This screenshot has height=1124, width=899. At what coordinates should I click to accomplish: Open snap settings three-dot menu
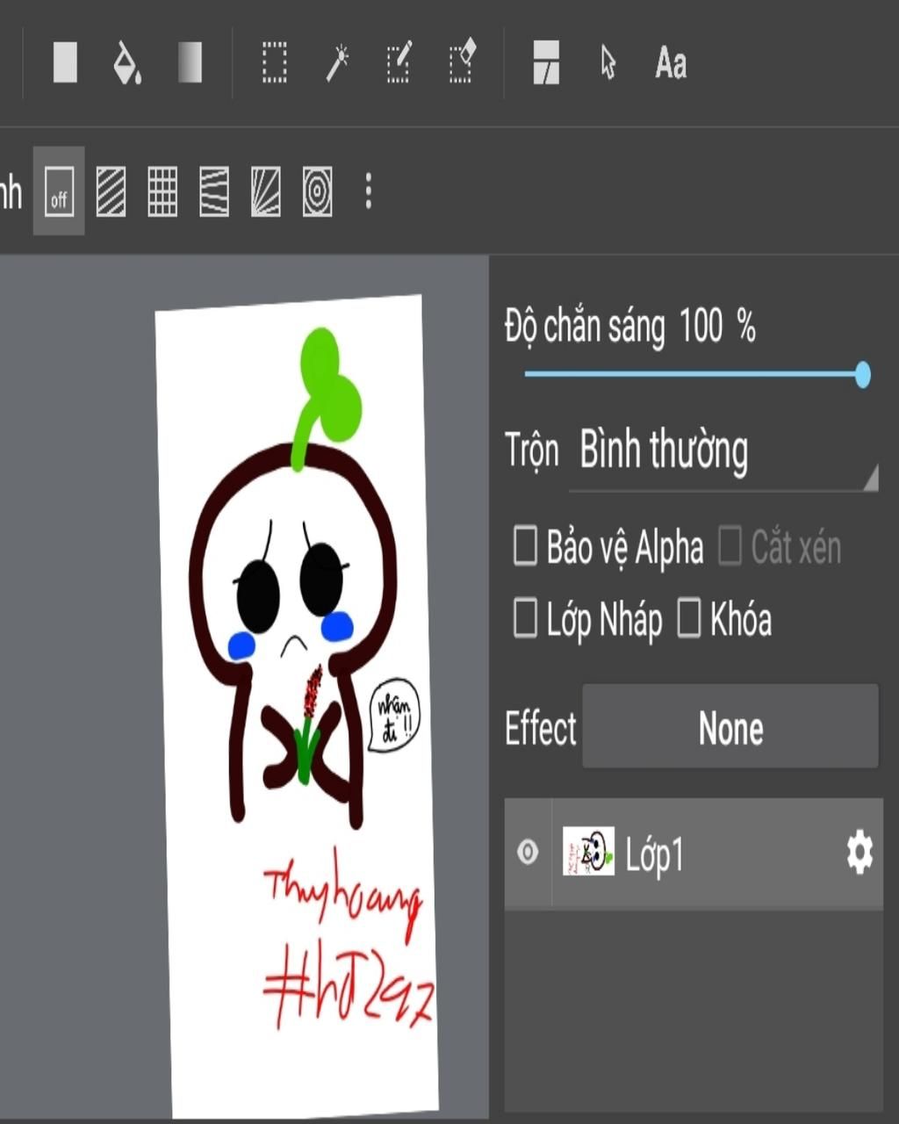(x=369, y=191)
